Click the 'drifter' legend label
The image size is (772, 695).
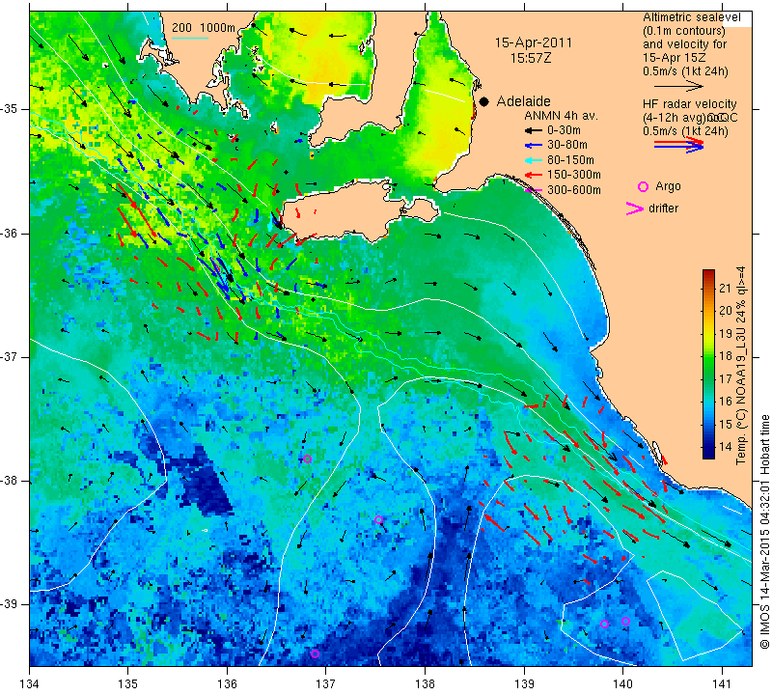coord(663,208)
